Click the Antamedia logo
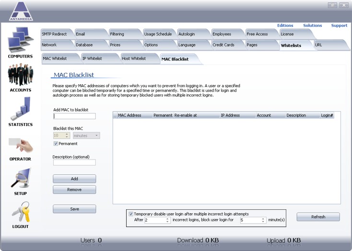This screenshot has width=352, height=251. 21,11
